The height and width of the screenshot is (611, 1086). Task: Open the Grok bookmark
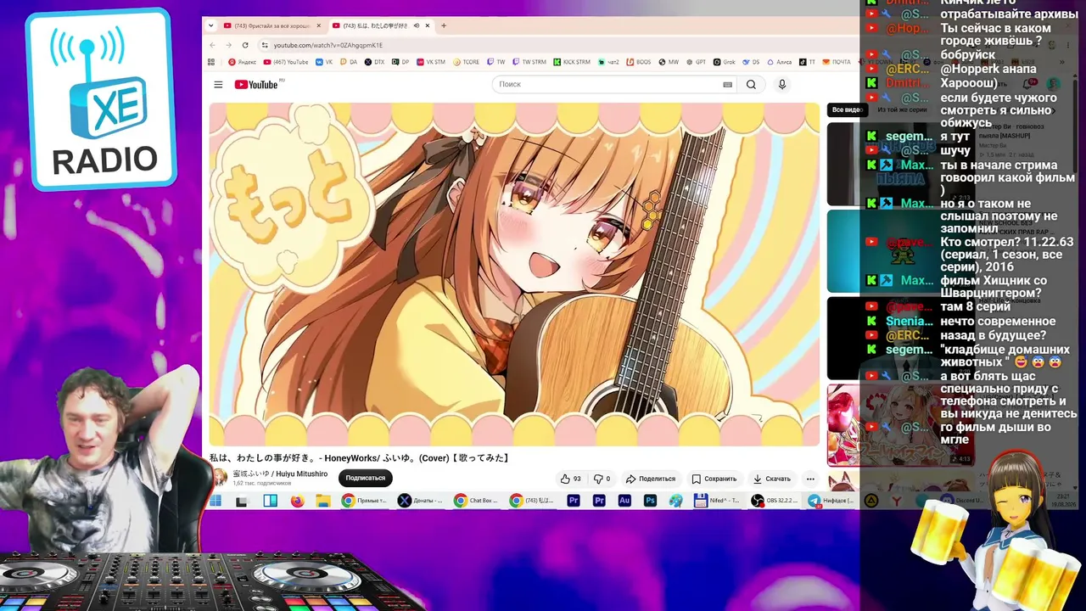pos(725,62)
